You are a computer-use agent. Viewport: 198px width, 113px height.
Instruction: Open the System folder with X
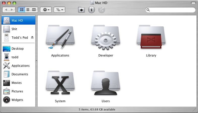pos(60,82)
